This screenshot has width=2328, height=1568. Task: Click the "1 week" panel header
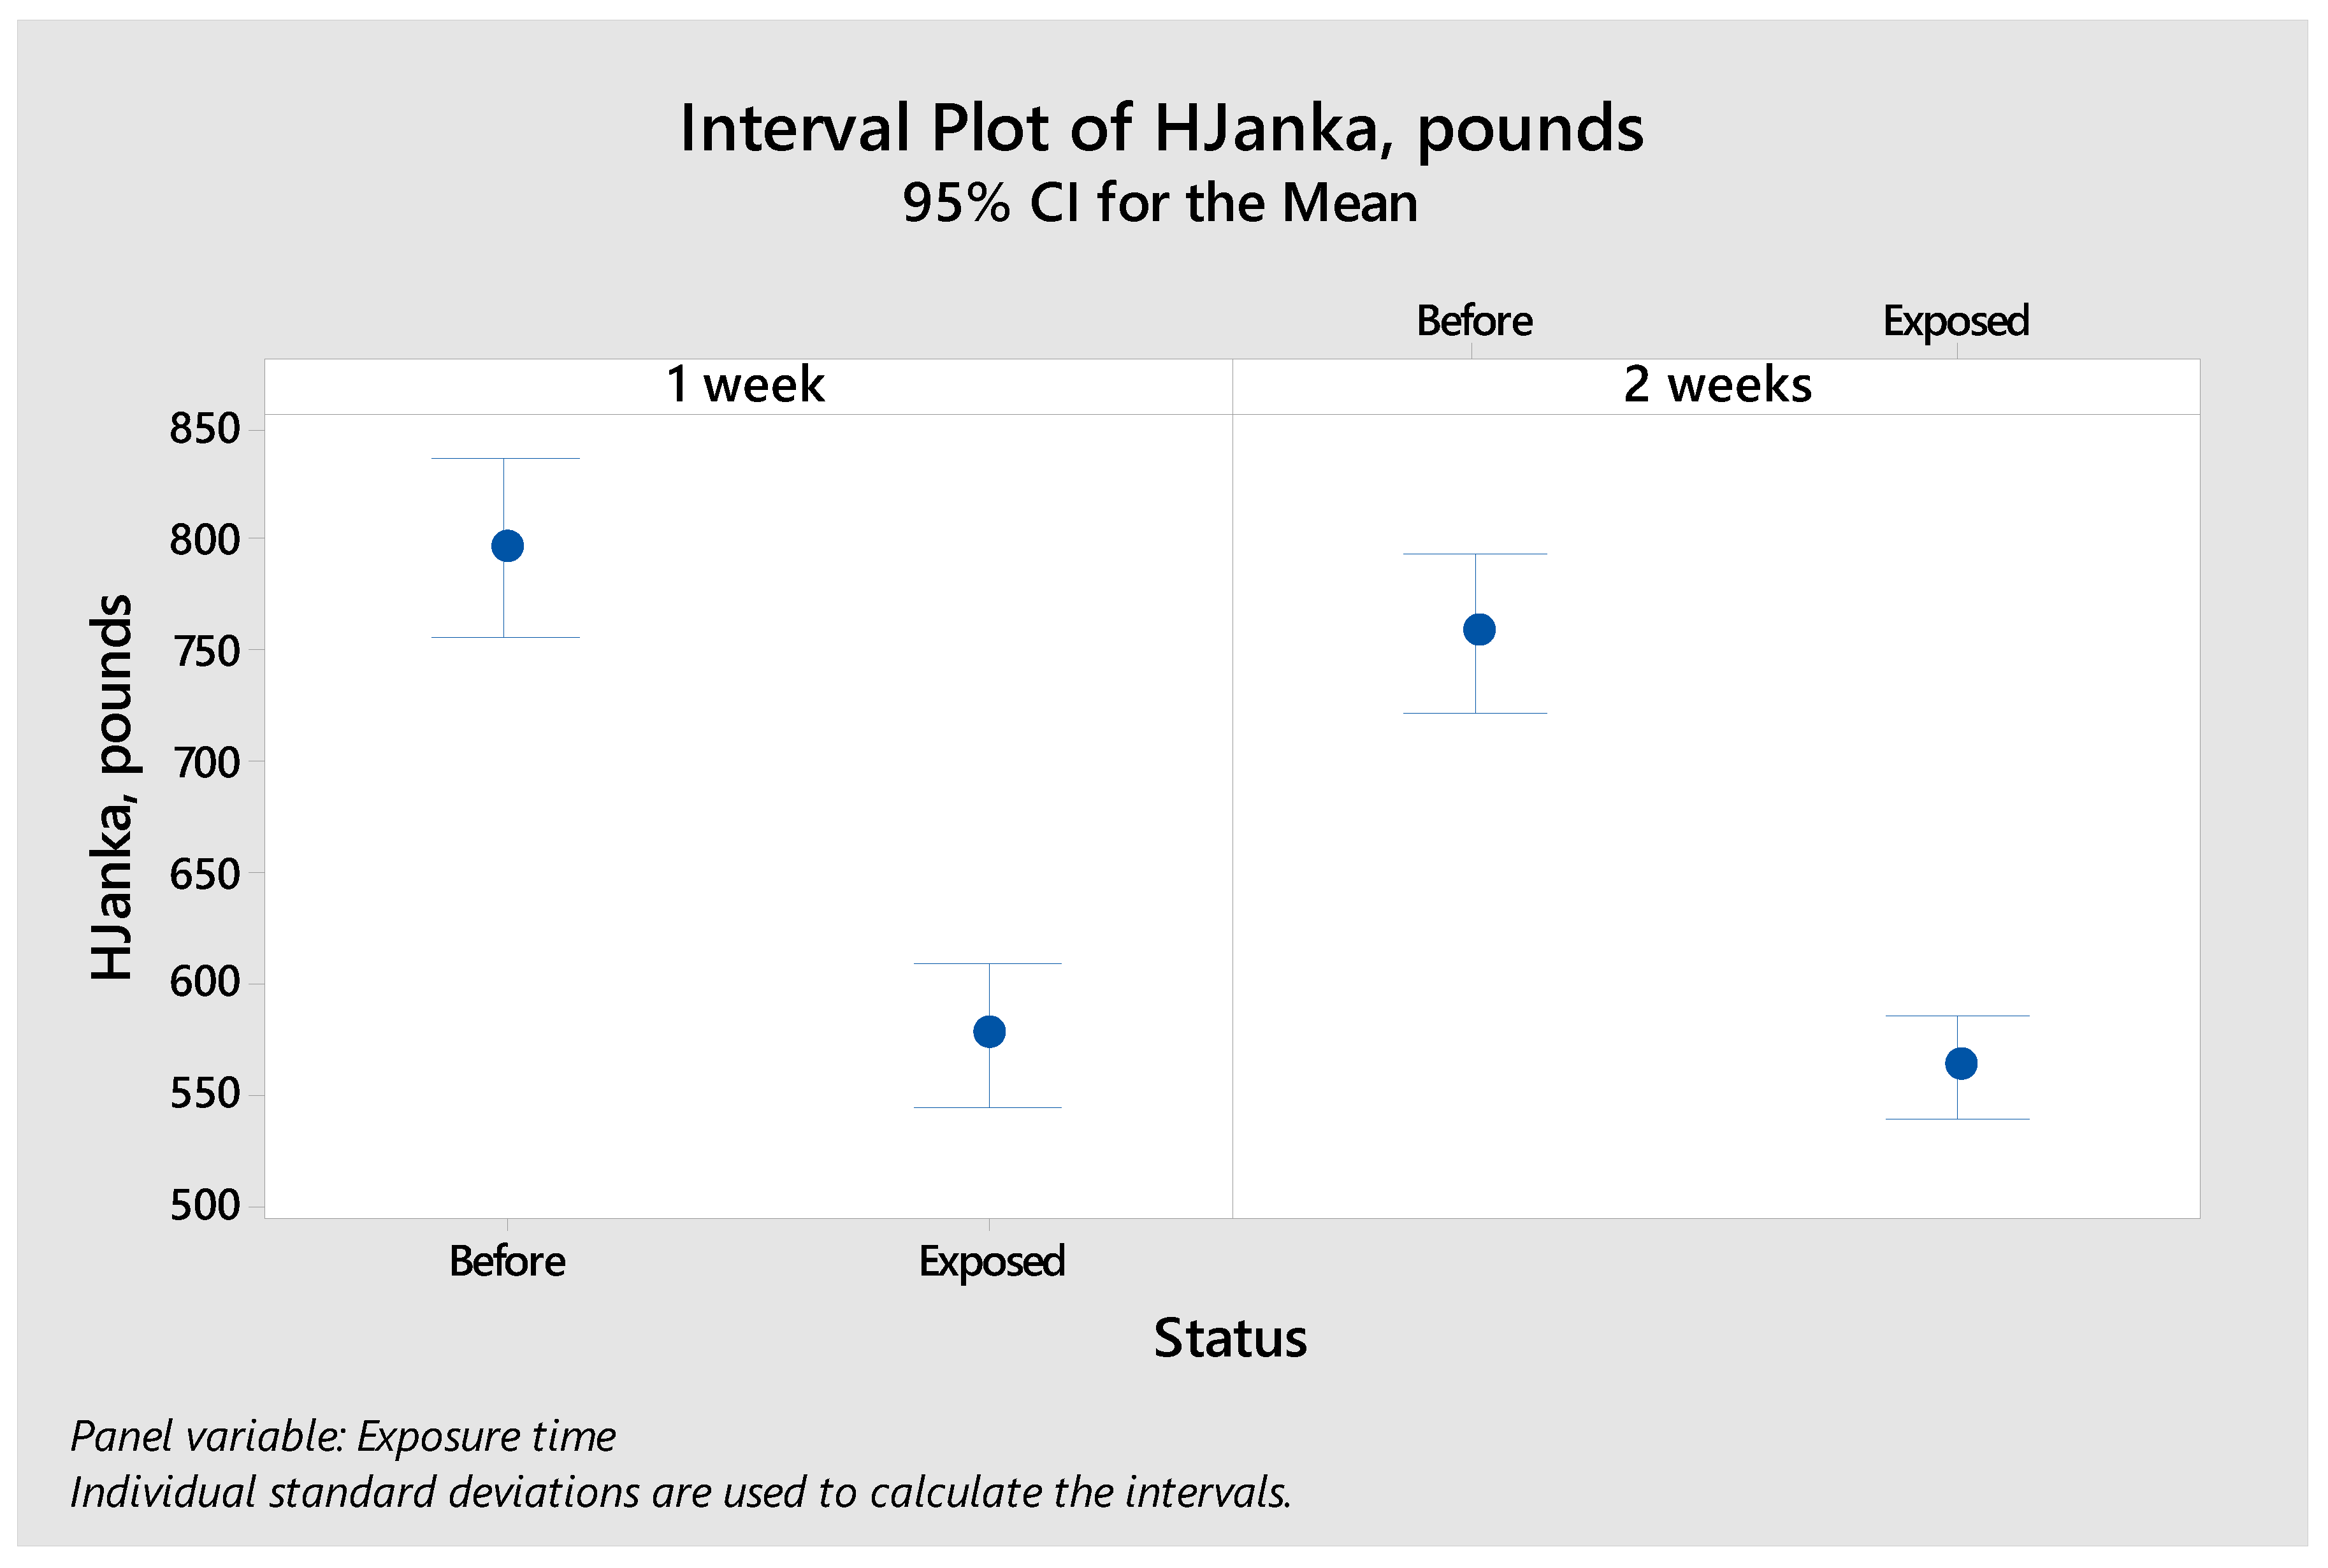click(745, 385)
